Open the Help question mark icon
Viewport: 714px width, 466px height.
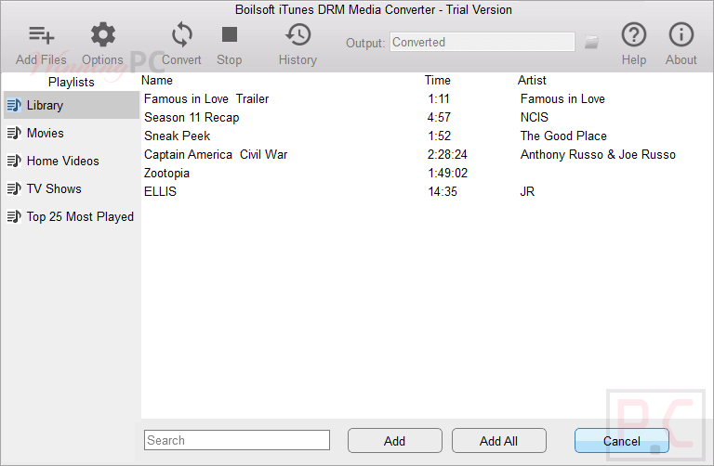pos(634,34)
